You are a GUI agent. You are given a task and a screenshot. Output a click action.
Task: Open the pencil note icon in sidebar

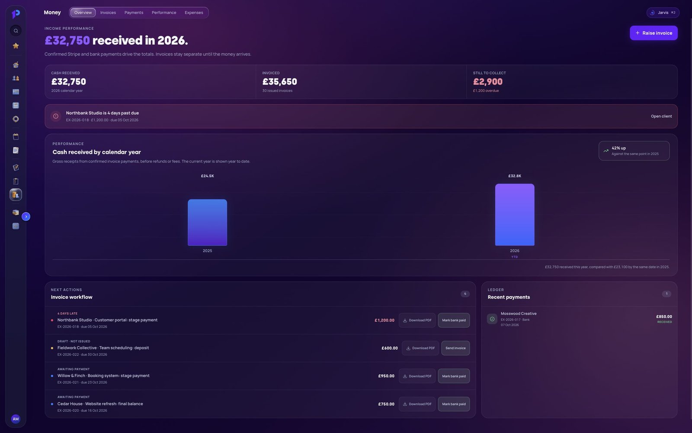16,168
